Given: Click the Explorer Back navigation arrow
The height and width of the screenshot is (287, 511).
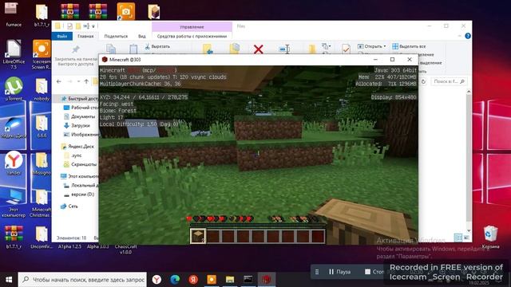Looking at the screenshot, I should (58, 81).
